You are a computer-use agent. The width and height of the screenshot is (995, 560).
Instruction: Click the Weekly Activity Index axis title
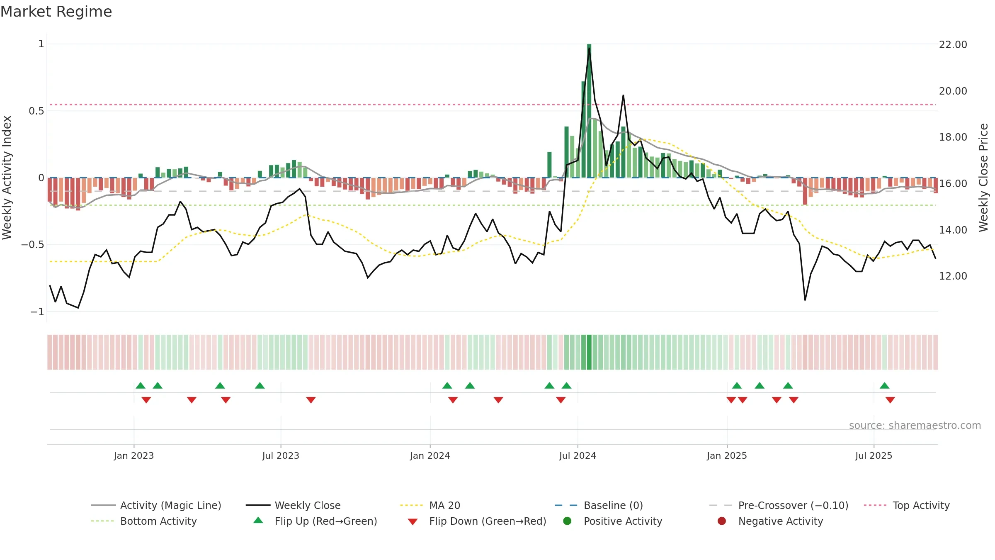(x=7, y=178)
